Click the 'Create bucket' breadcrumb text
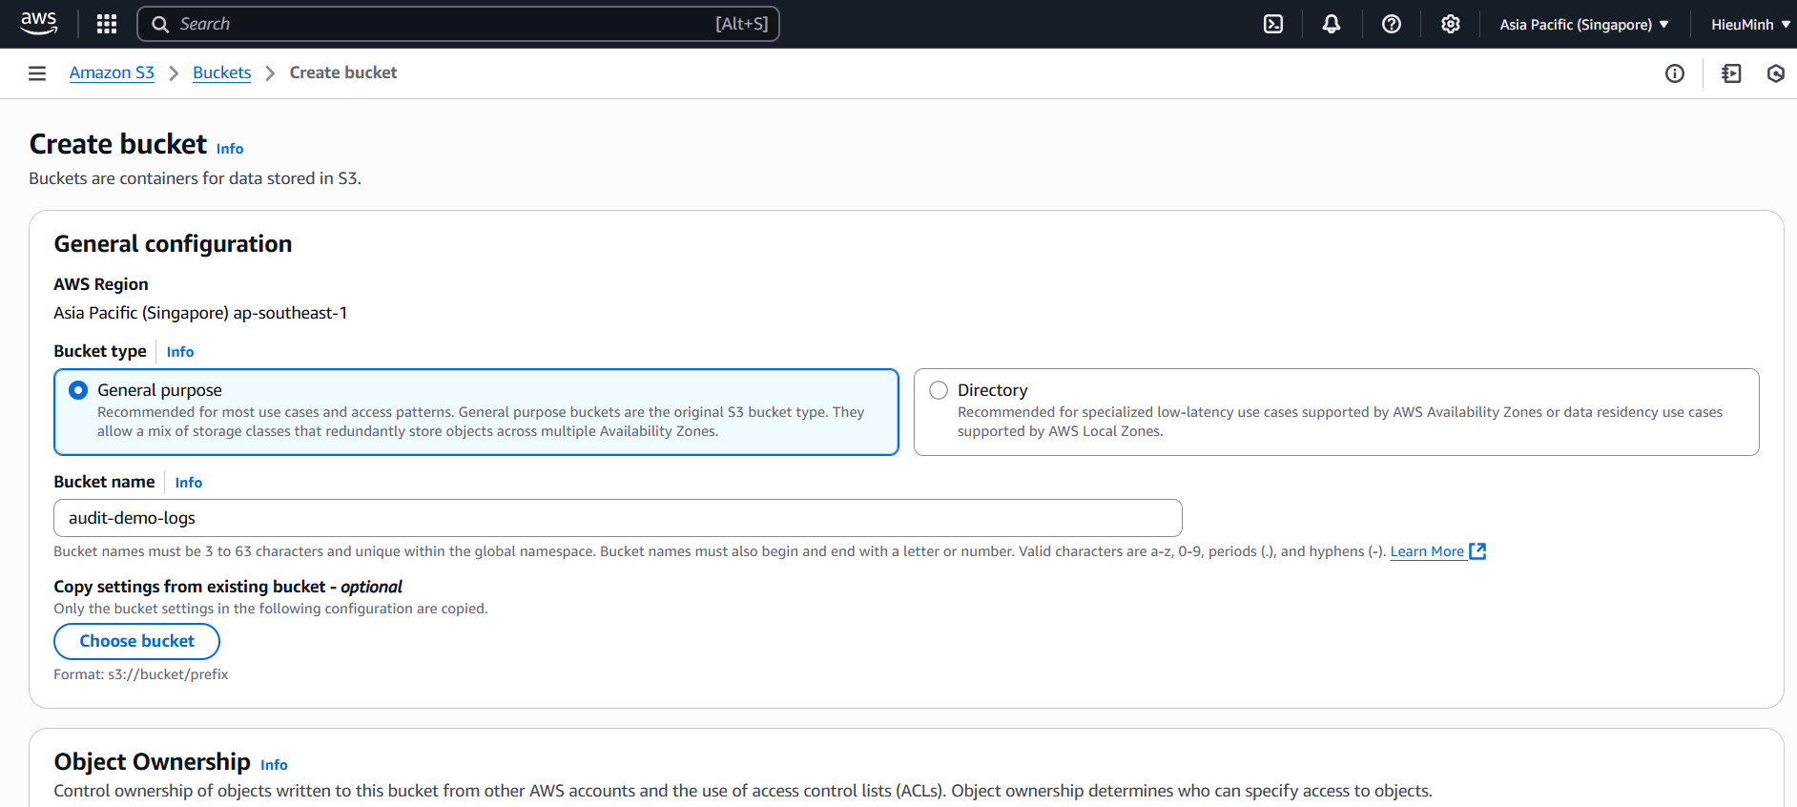The height and width of the screenshot is (807, 1797). pyautogui.click(x=343, y=72)
